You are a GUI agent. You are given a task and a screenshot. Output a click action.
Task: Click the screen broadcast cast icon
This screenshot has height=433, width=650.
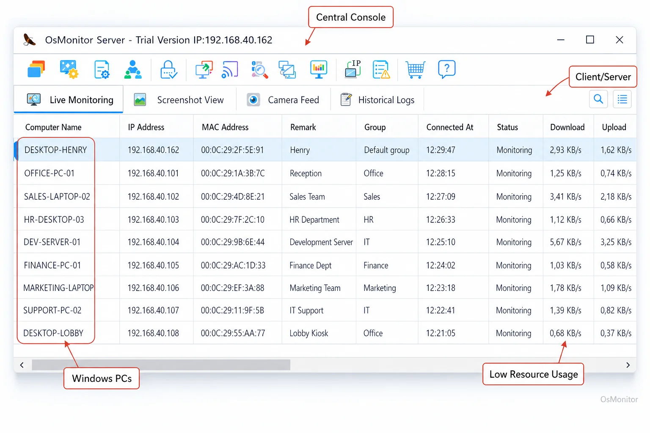[230, 69]
